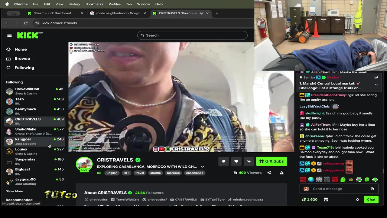The height and width of the screenshot is (218, 387).
Task: Open Suspendas channel in Following list
Action: 34,161
